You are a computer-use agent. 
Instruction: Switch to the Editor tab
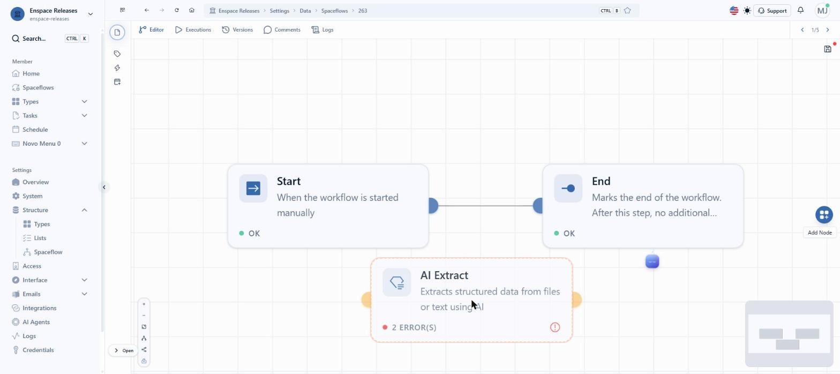(151, 29)
